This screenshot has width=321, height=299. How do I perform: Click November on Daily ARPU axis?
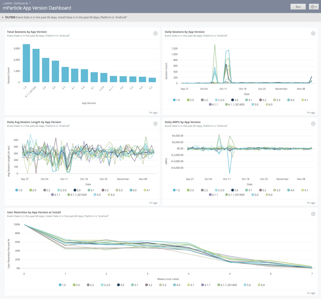point(282,179)
